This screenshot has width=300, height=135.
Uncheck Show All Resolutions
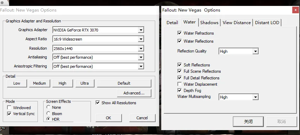[x=98, y=103]
